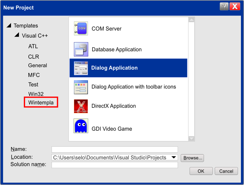Click the COM Server template icon
244x185 pixels.
pos(81,28)
